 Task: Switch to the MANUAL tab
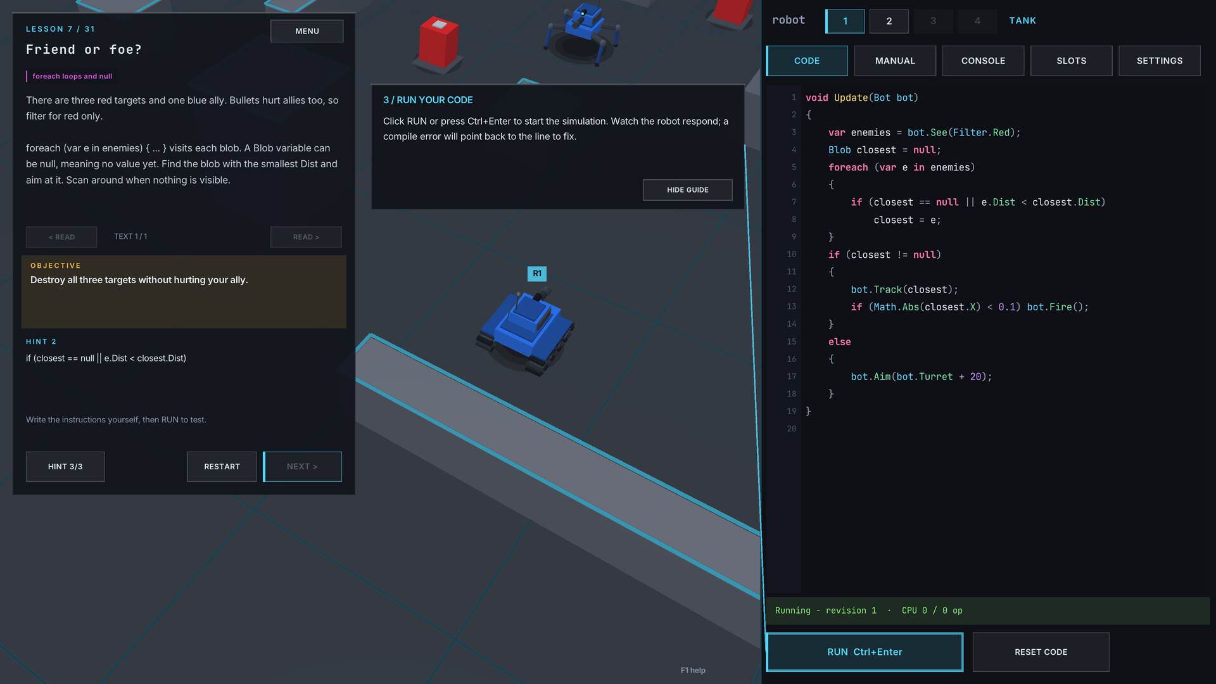tap(895, 61)
